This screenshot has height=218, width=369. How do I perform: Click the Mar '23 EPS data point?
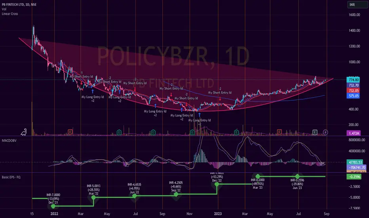(258, 176)
